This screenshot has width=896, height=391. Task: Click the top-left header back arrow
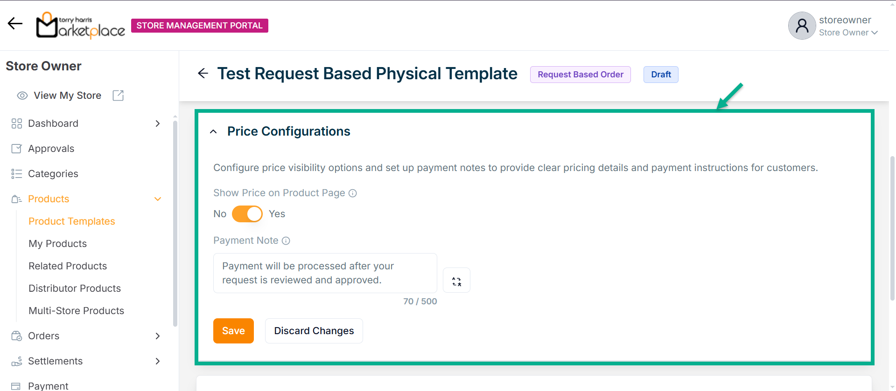click(15, 23)
